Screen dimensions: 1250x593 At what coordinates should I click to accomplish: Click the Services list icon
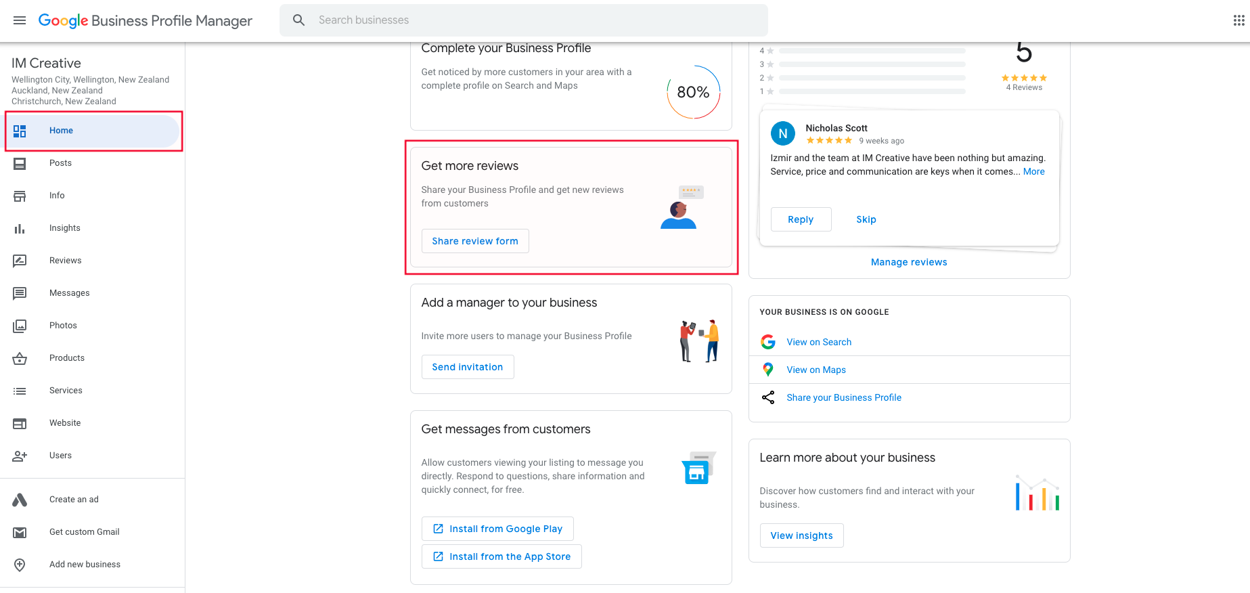(20, 391)
